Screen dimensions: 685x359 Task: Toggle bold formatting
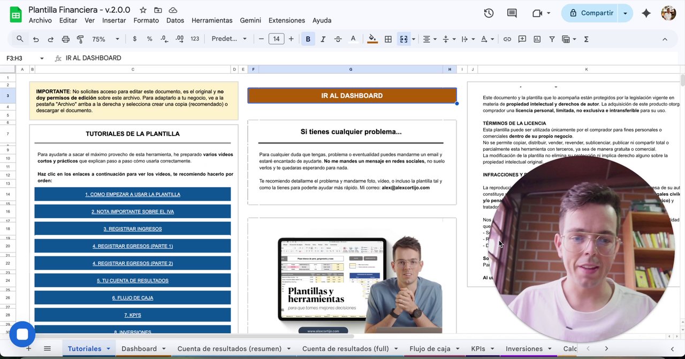pos(308,39)
